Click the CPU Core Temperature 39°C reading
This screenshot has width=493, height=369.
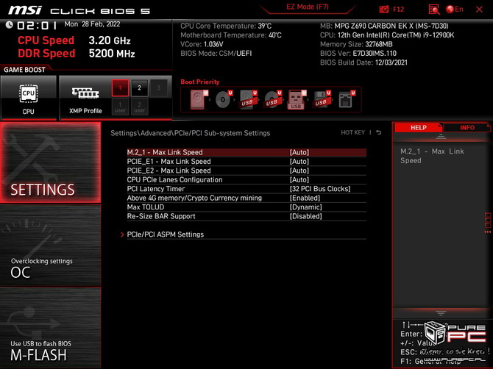coord(226,26)
